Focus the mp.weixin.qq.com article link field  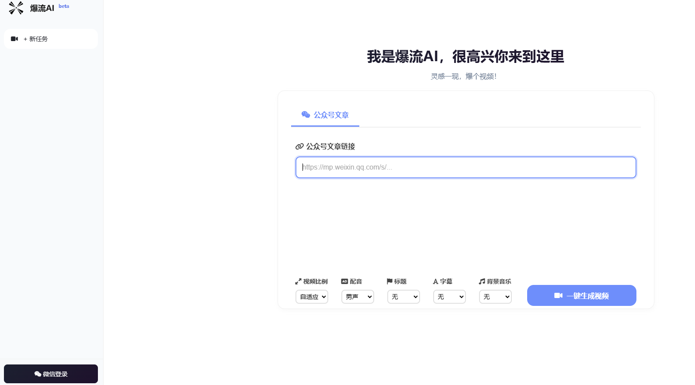point(466,167)
